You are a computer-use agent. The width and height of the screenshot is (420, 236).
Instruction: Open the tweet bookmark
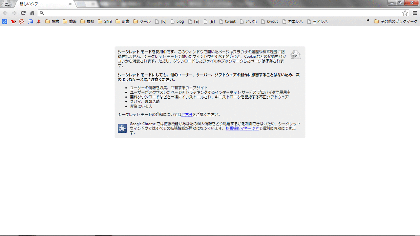pos(227,22)
